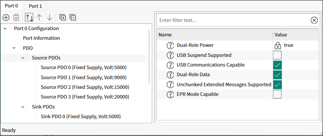Uncheck Unchunked Extended Messages Supported checkbox
The image size is (323, 136).
coord(277,85)
